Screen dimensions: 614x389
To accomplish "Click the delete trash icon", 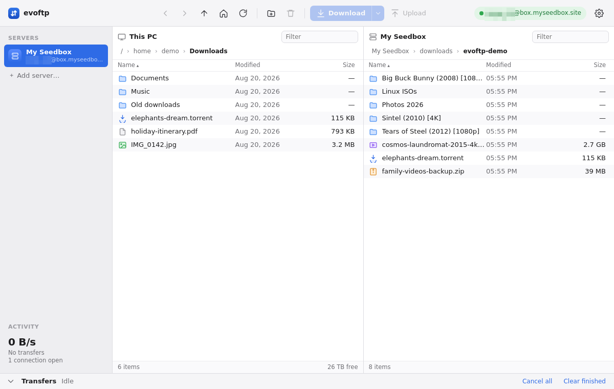I will pyautogui.click(x=291, y=13).
